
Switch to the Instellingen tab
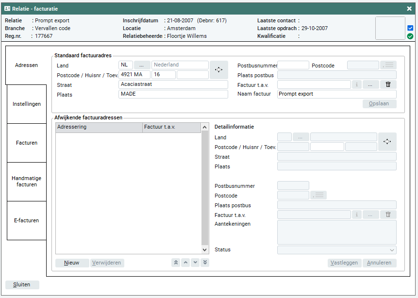pos(27,104)
